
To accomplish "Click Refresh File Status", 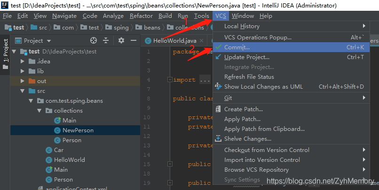I will pyautogui.click(x=291, y=77).
